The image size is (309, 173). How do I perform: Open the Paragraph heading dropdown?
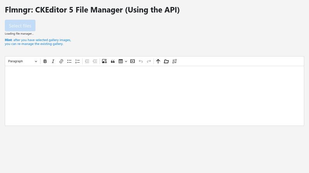23,61
